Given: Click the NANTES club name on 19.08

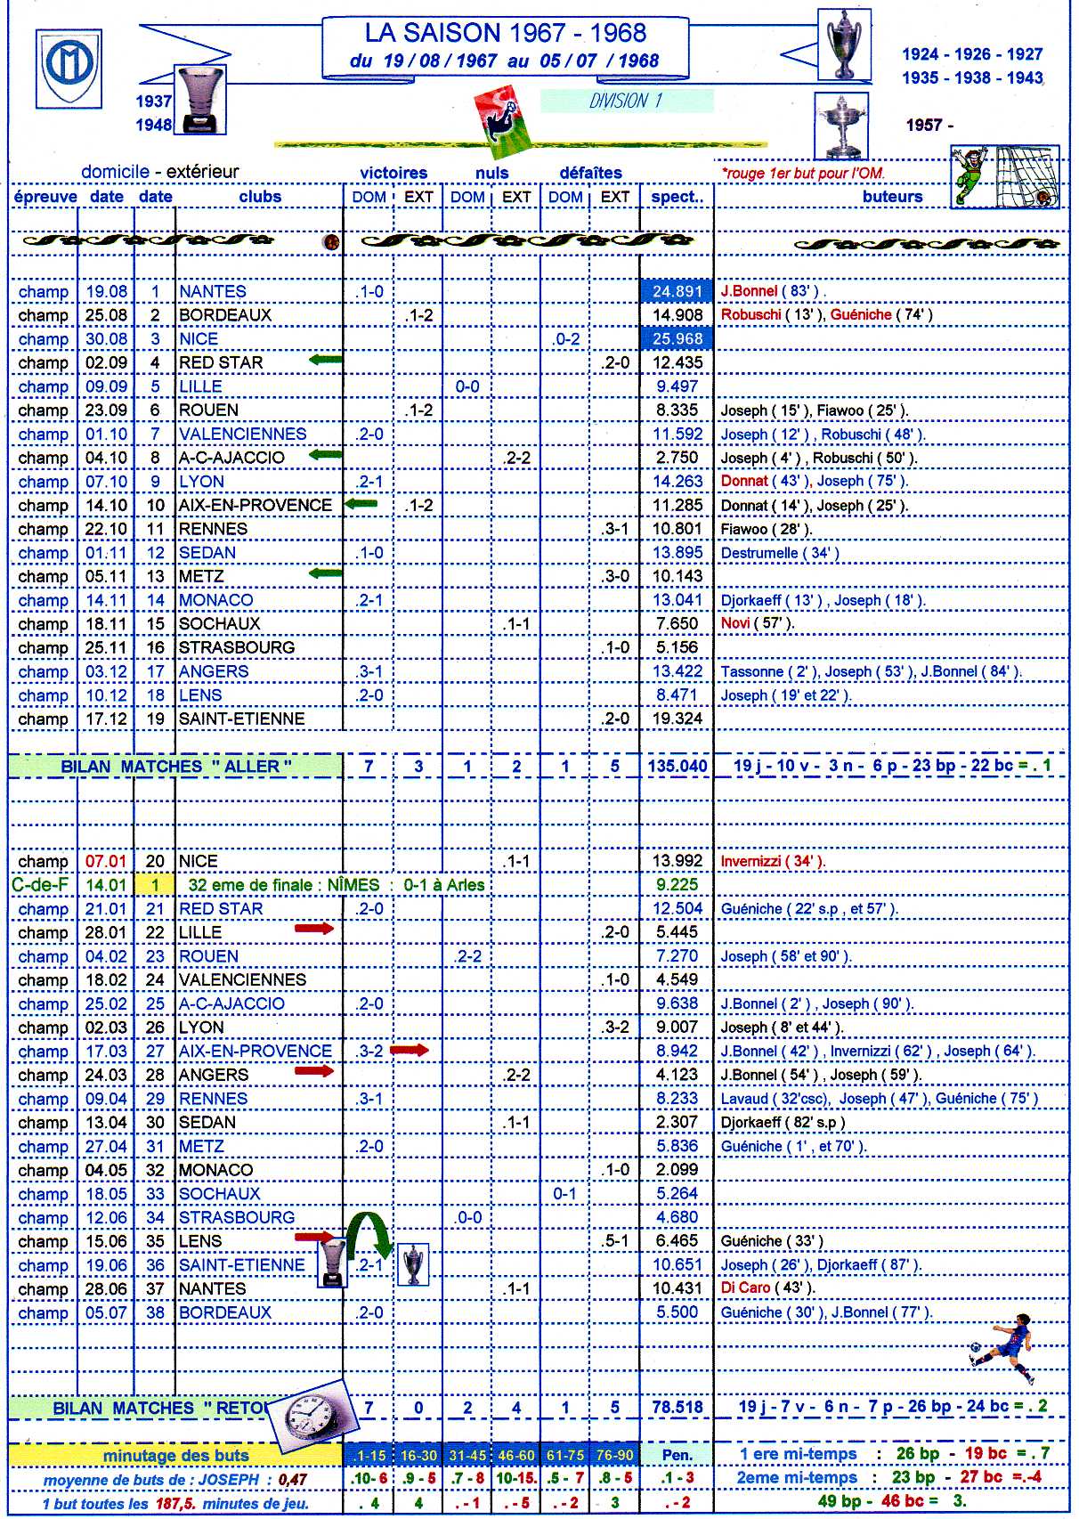Looking at the screenshot, I should pos(213,291).
